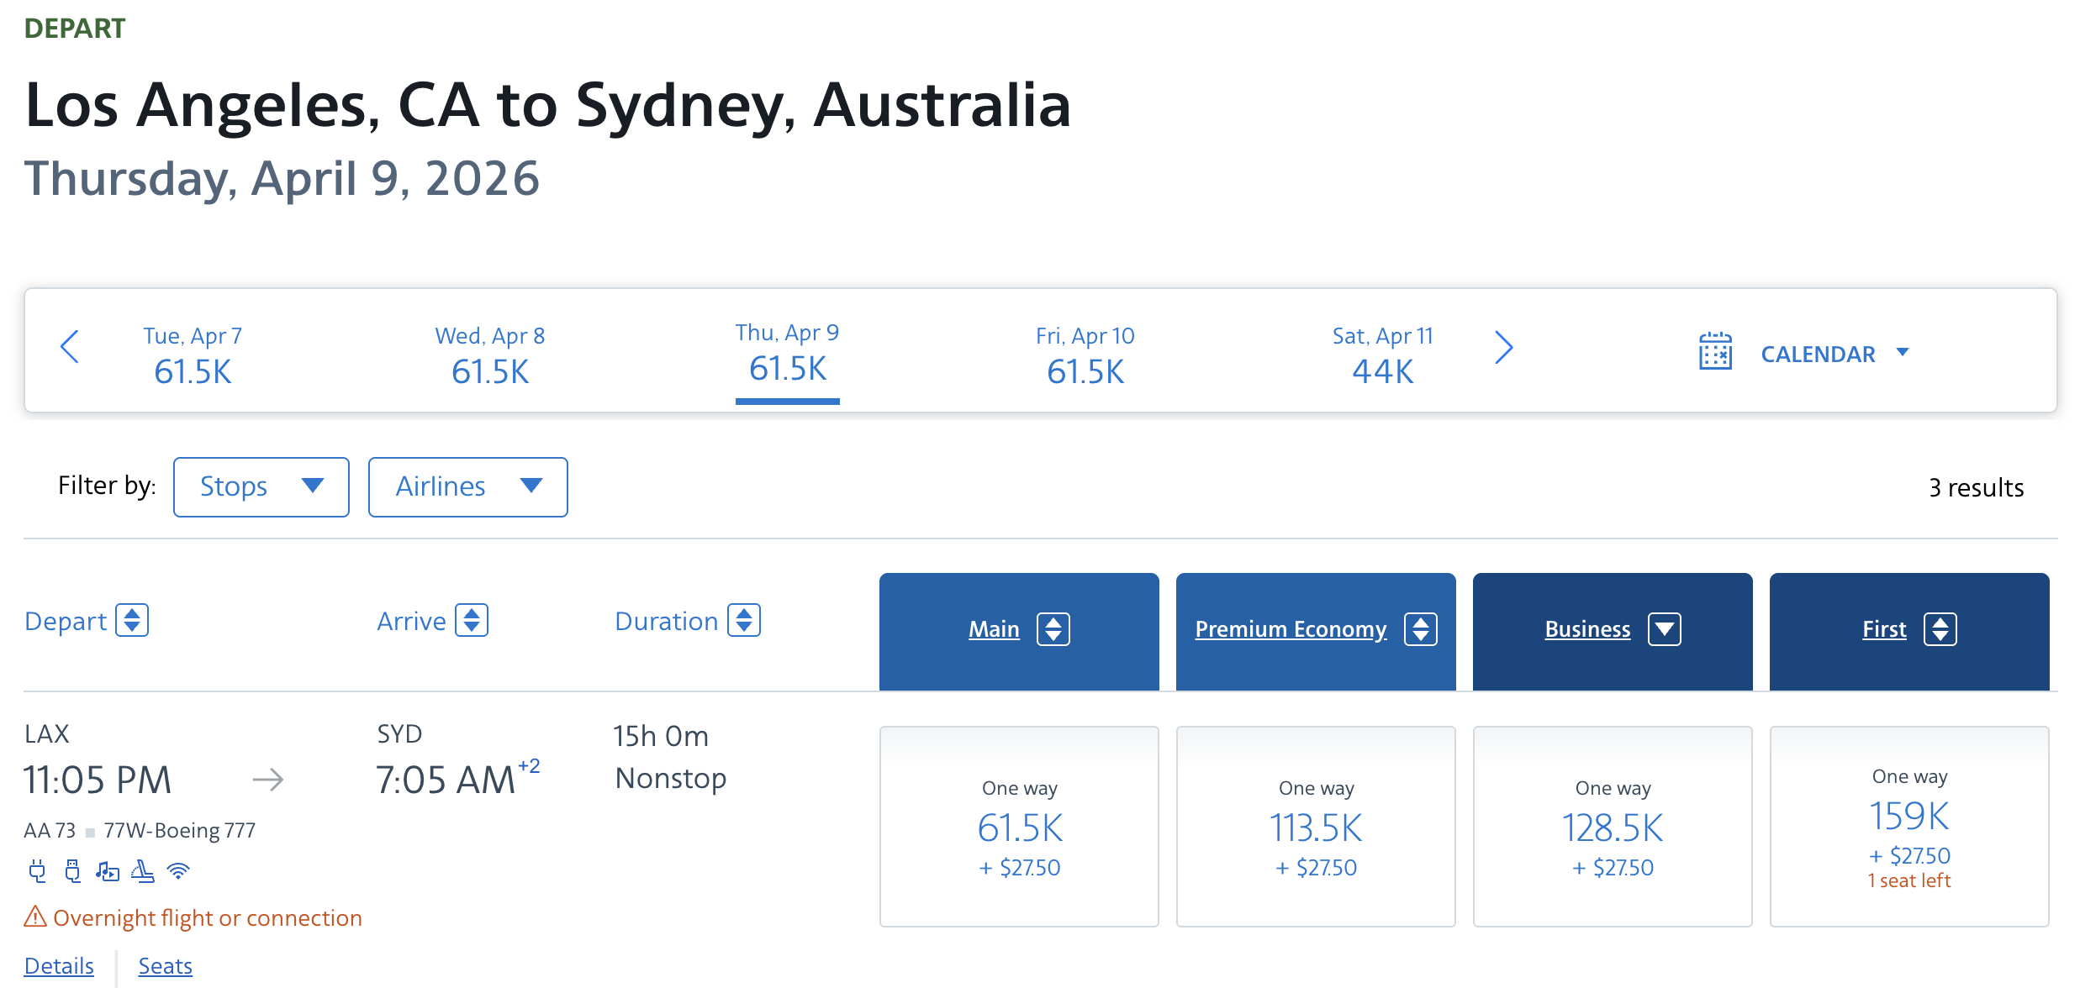Open flight Details link
This screenshot has height=993, width=2080.
[59, 966]
